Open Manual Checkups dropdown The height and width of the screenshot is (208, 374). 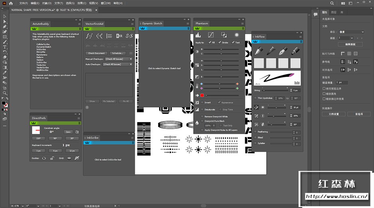tap(119, 59)
